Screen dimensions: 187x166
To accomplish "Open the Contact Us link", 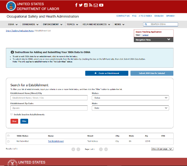I will 123,16.
